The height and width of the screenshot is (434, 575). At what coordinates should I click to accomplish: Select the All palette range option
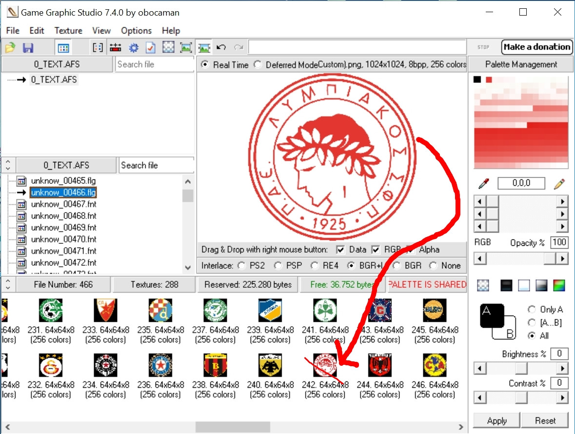tap(532, 335)
